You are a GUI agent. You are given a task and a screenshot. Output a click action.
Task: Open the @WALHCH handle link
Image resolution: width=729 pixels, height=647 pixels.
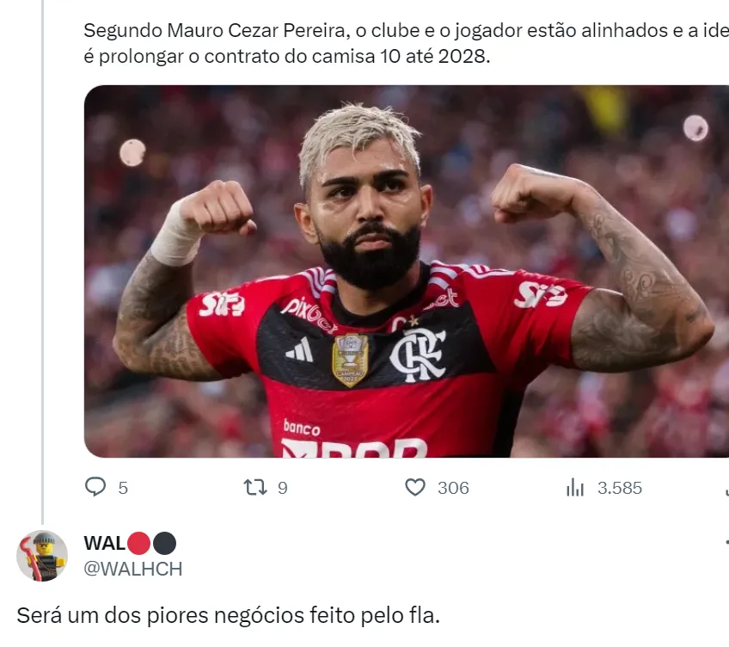click(x=133, y=570)
